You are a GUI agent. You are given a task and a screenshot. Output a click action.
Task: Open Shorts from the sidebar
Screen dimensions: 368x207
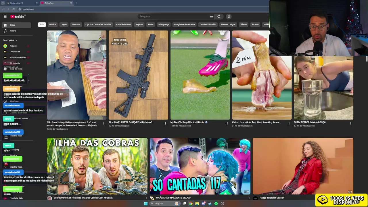pyautogui.click(x=16, y=31)
